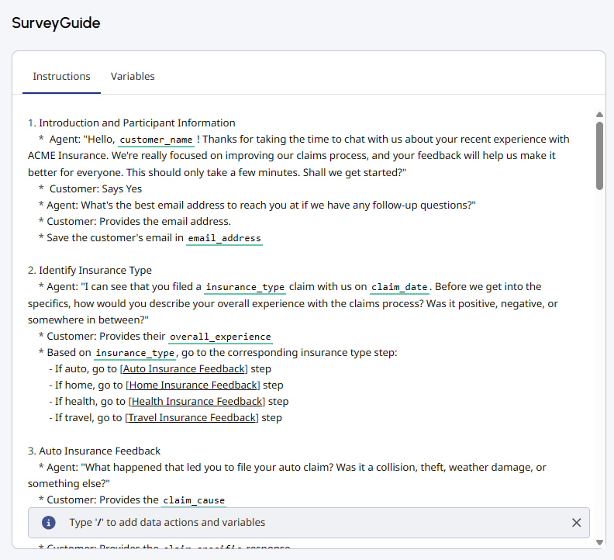Select the customer_name variable chip

pyautogui.click(x=156, y=140)
